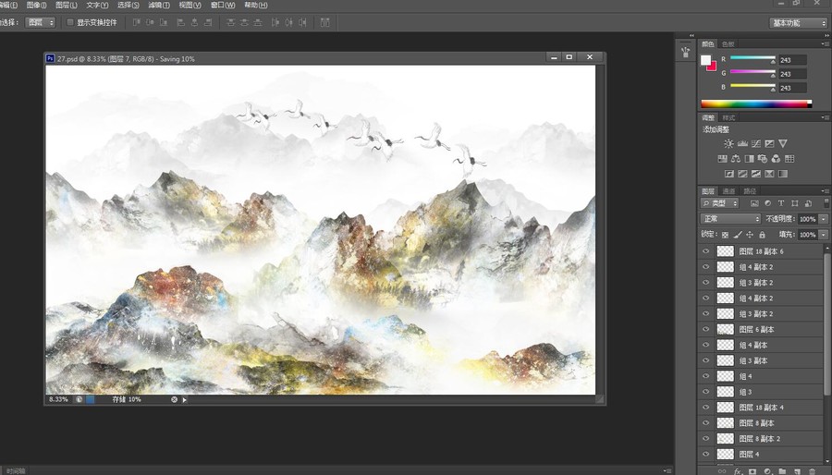Create new fill or adjustment layer icon

click(767, 470)
